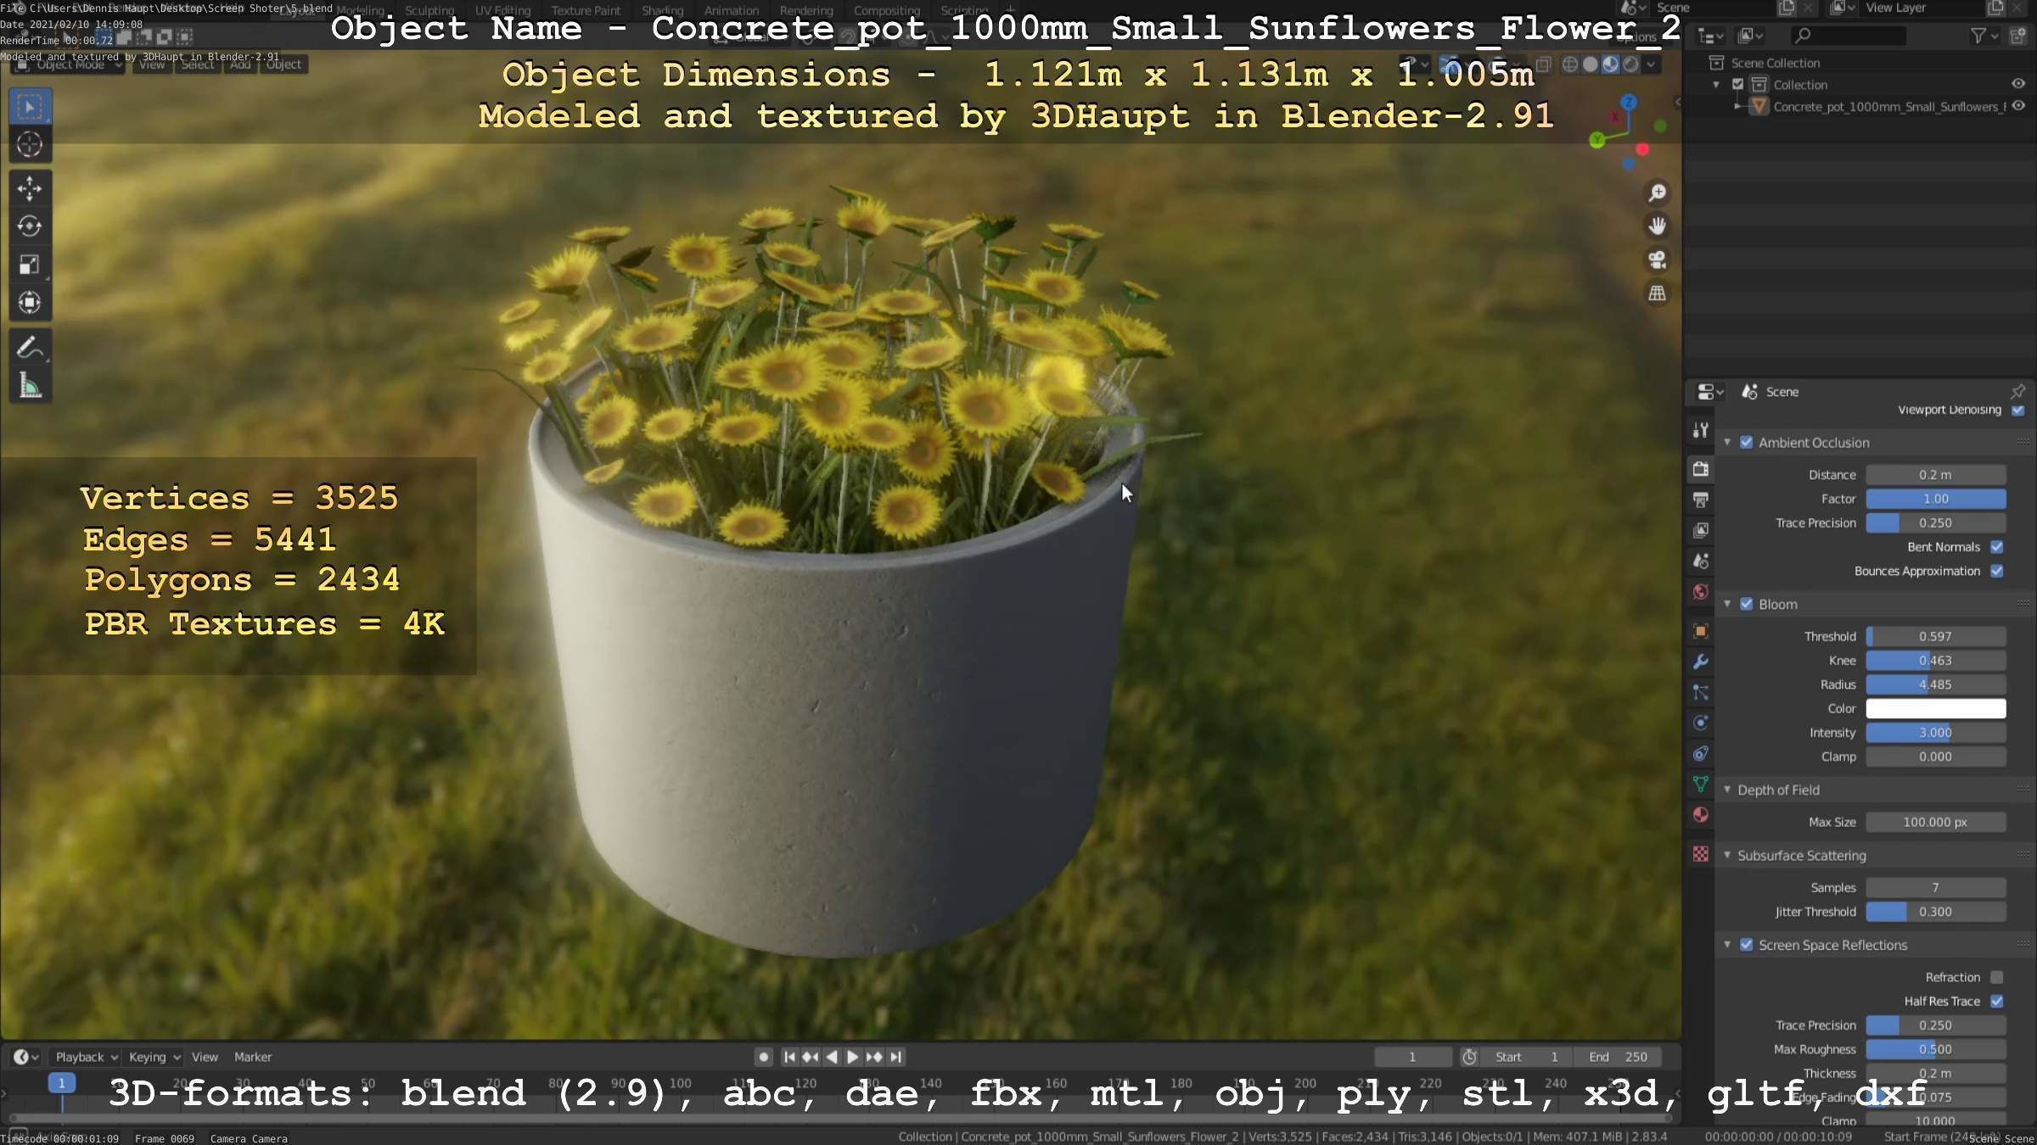Screen dimensions: 2037x1145
Task: Select the Select Box tool
Action: pyautogui.click(x=30, y=107)
